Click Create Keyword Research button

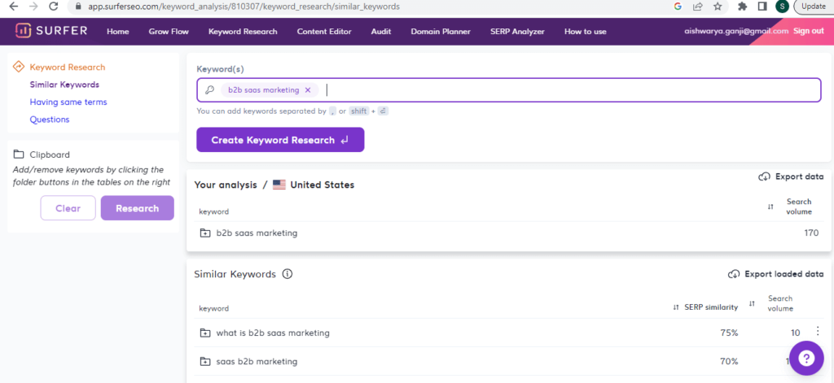pos(280,140)
